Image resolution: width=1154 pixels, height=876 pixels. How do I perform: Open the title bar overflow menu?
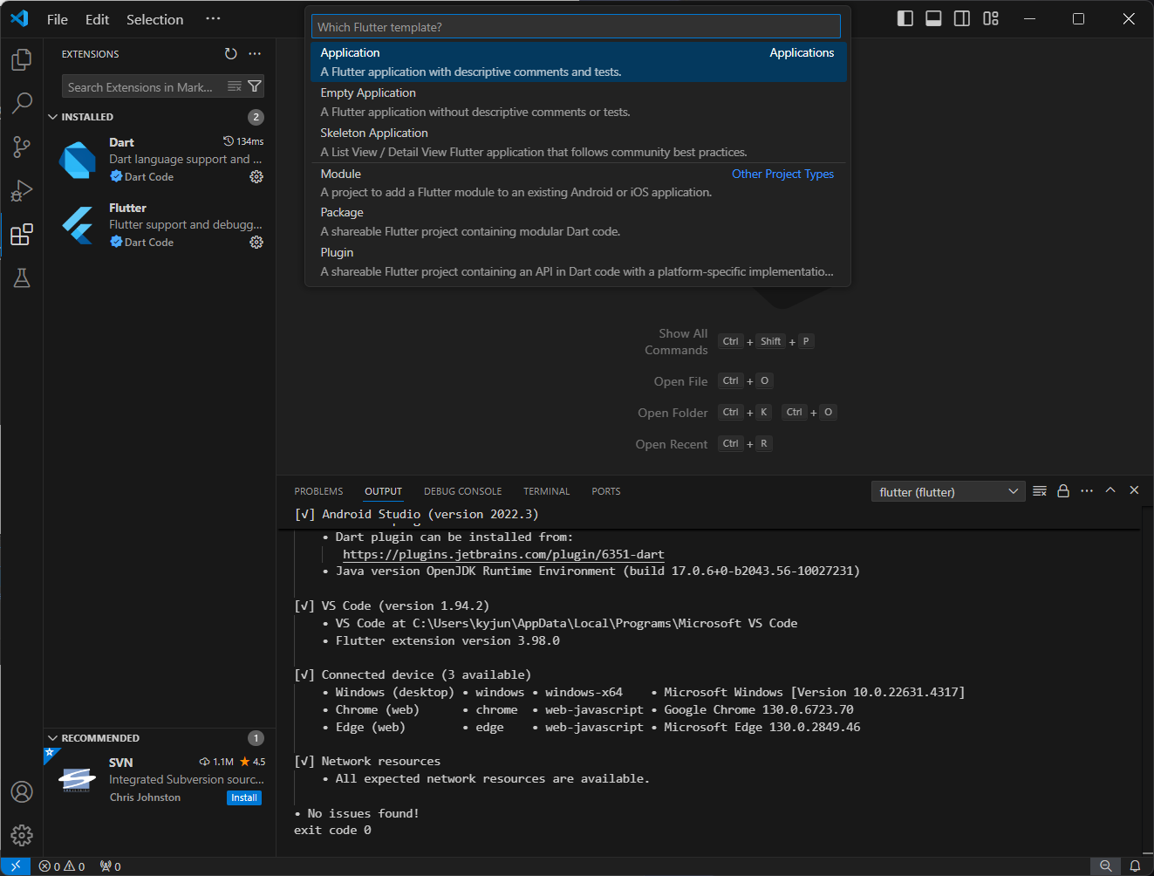tap(213, 19)
